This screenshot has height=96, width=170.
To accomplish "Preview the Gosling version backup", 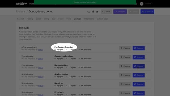I will point(125,75).
